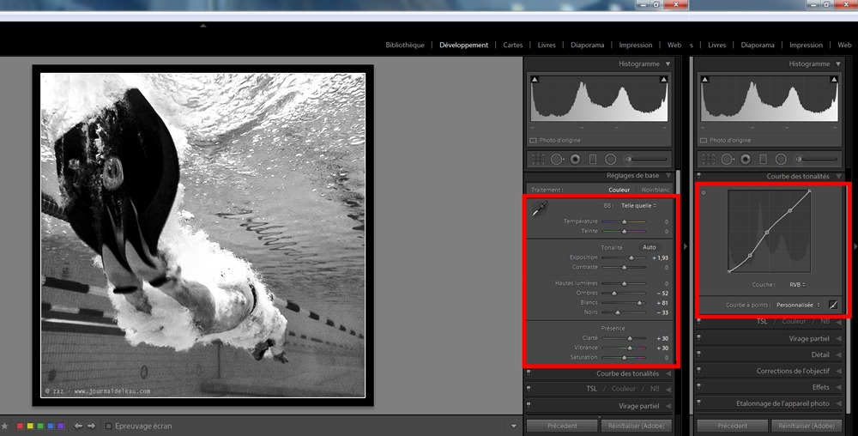The height and width of the screenshot is (436, 858).
Task: Click the edit point curve button
Action: pyautogui.click(x=833, y=305)
